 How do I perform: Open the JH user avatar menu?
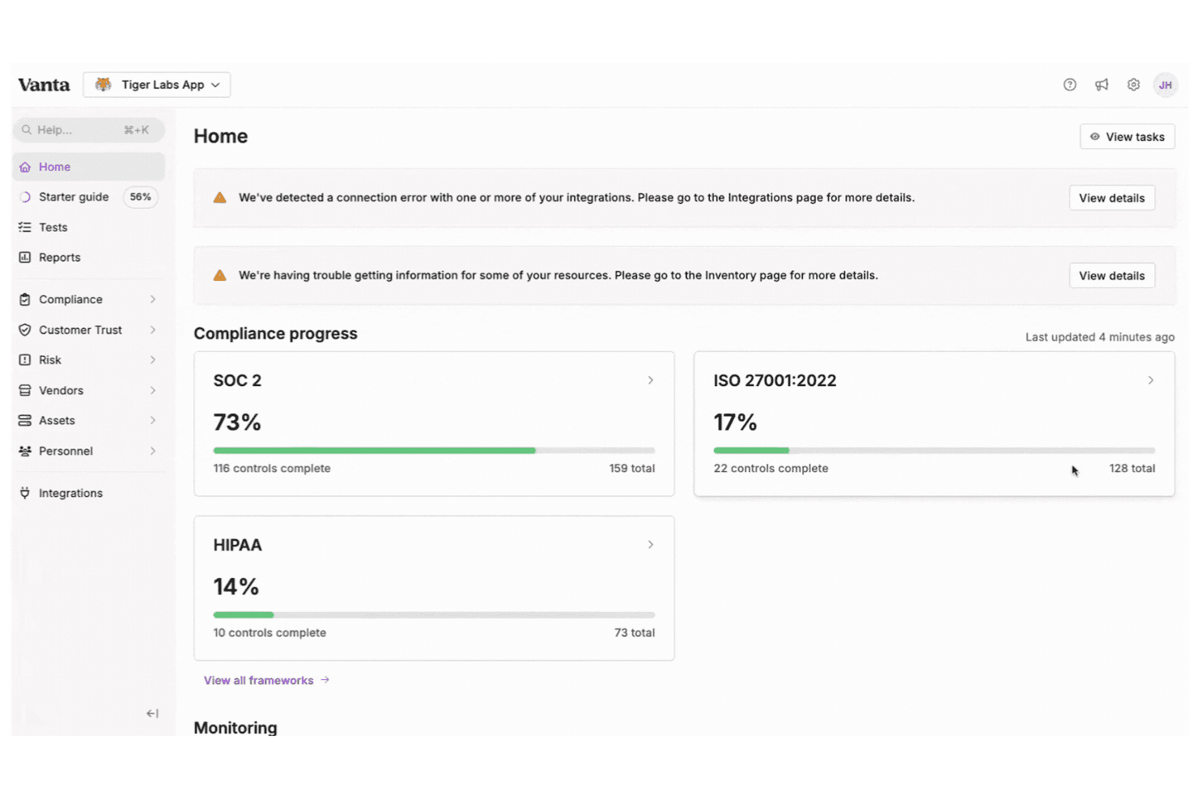1165,85
